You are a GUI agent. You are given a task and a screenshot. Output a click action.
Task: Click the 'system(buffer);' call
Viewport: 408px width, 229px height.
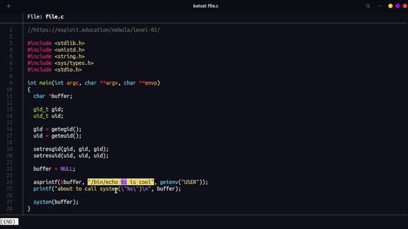55,202
